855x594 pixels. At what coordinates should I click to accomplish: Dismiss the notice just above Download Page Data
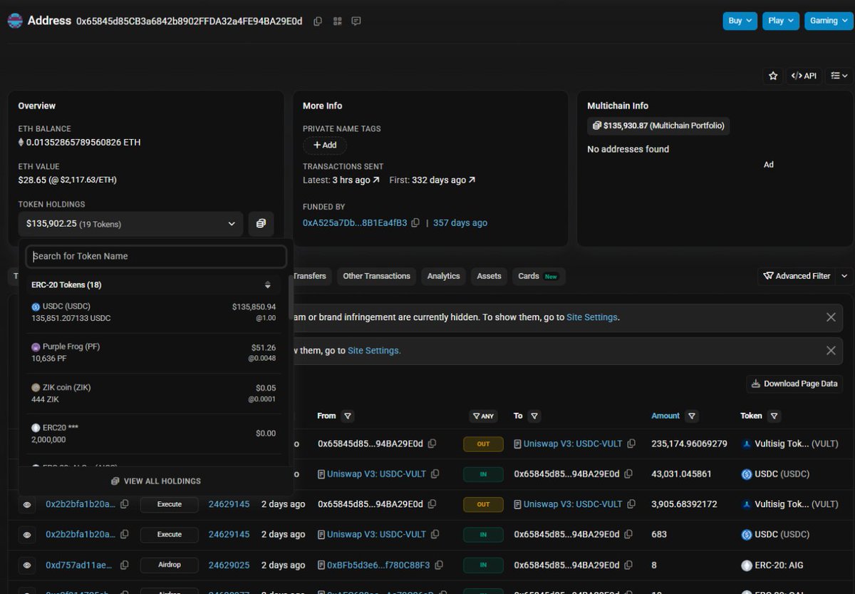(831, 350)
